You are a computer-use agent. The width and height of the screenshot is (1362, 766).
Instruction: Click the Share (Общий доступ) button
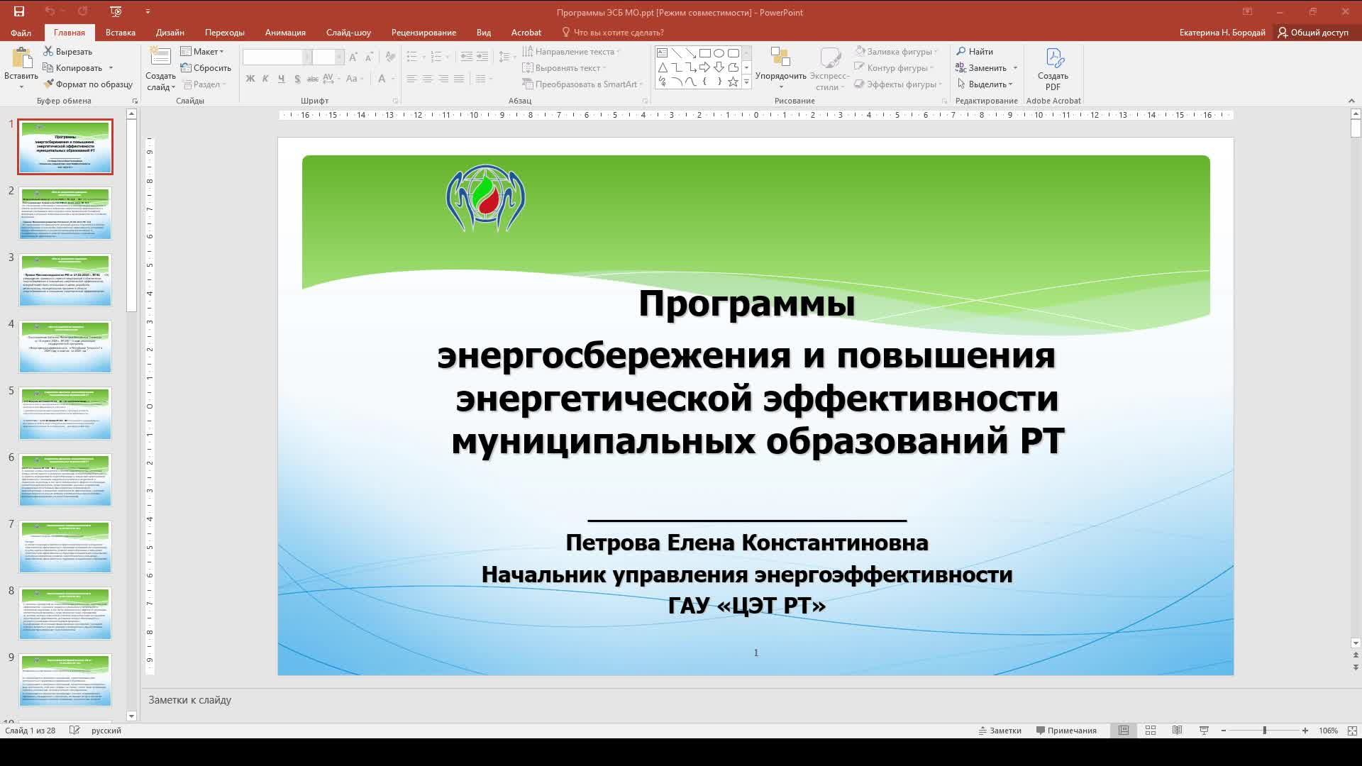[1313, 33]
